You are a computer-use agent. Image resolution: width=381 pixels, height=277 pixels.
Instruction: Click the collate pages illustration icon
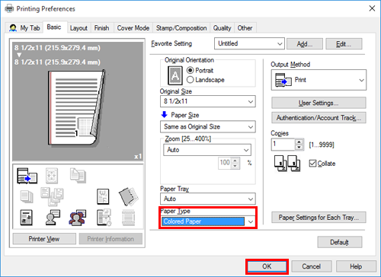[x=287, y=164]
